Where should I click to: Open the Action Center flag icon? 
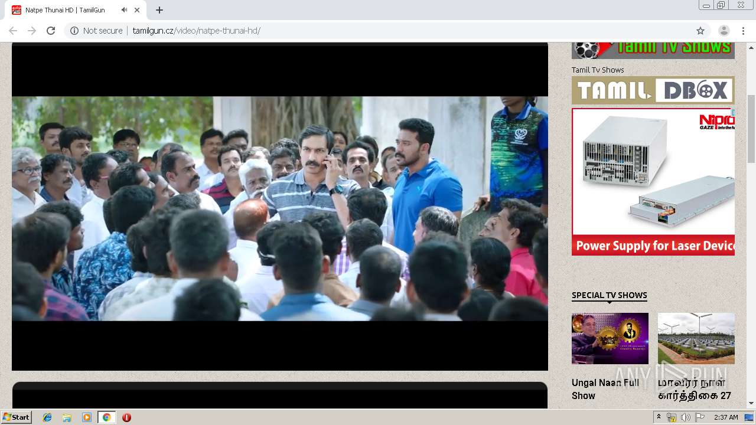[699, 417]
